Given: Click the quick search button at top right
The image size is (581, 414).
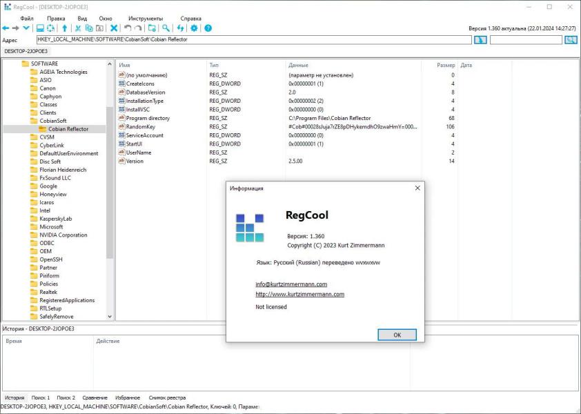Looking at the screenshot, I should 571,39.
